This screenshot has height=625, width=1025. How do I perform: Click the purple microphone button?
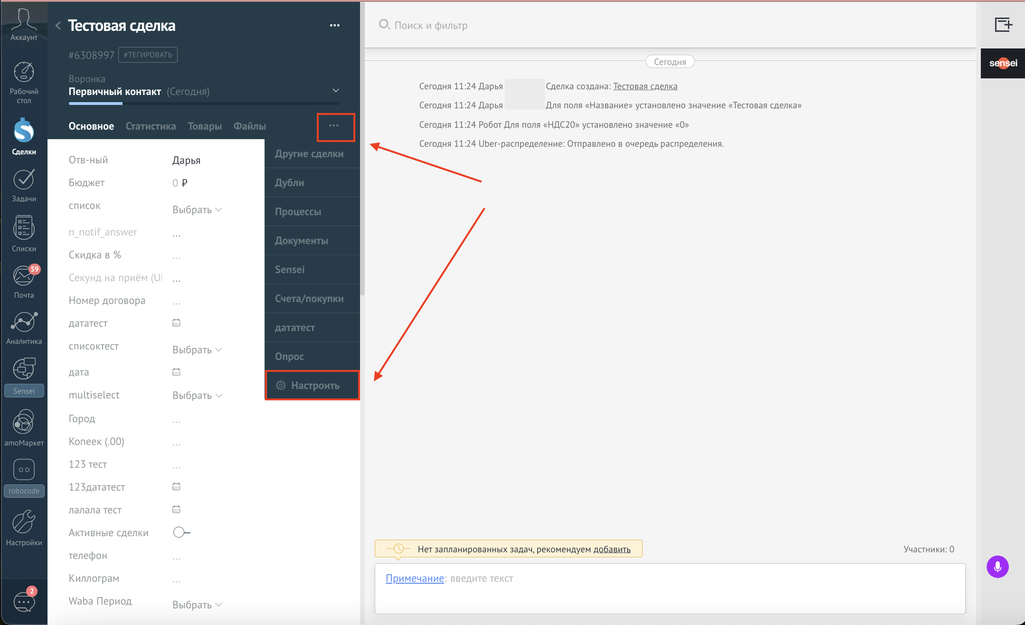coord(997,567)
